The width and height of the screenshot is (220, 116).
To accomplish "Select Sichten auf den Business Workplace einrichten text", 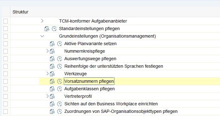I will point(111,104).
